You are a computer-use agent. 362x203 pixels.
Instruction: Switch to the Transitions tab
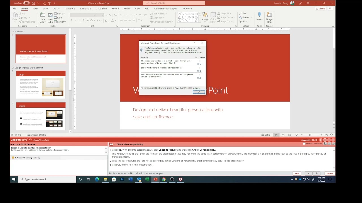click(x=70, y=8)
